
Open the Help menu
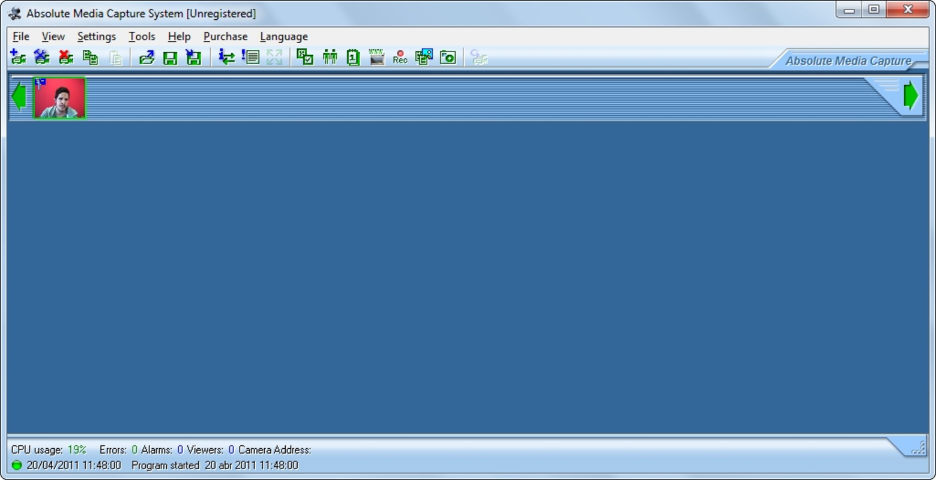tap(179, 37)
